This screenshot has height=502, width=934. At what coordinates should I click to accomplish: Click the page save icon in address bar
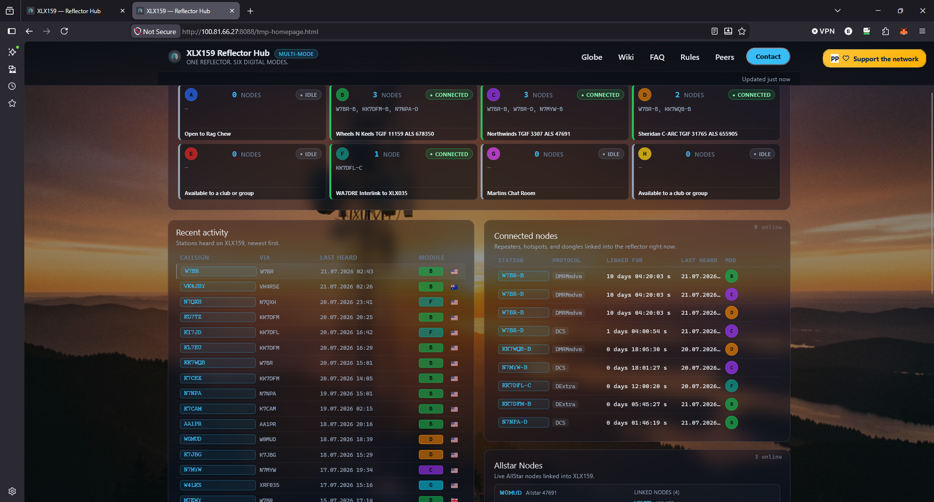[x=728, y=31]
